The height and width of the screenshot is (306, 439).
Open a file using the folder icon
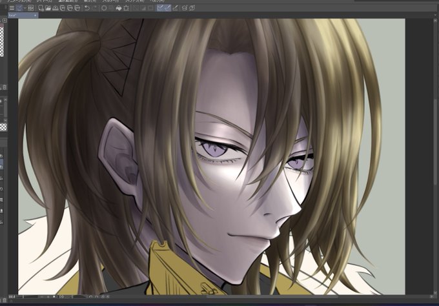tap(48, 8)
